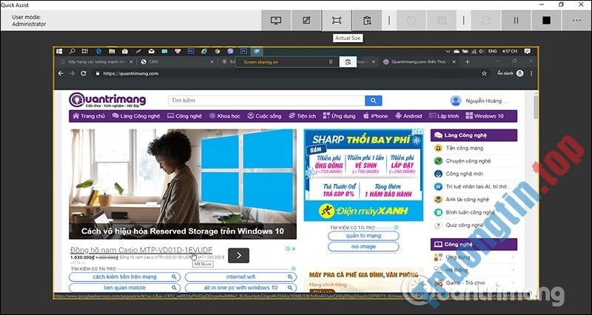Click the arrow button beside the Casio ad
Image resolution: width=592 pixels, height=315 pixels.
pyautogui.click(x=238, y=255)
